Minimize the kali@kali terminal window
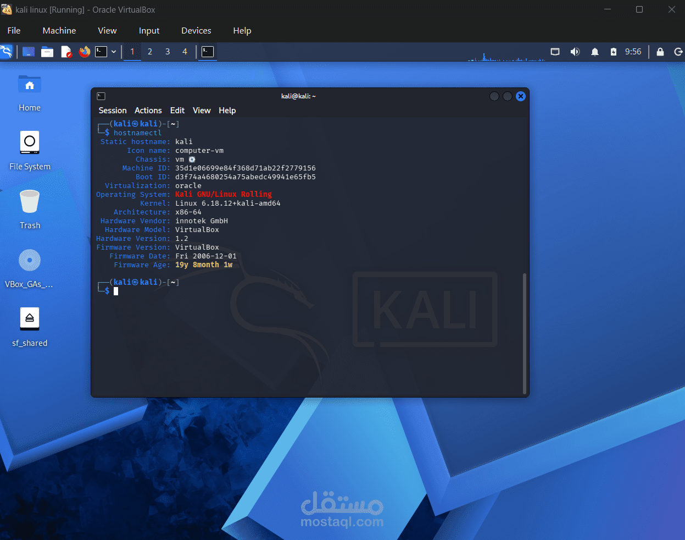 (x=494, y=96)
